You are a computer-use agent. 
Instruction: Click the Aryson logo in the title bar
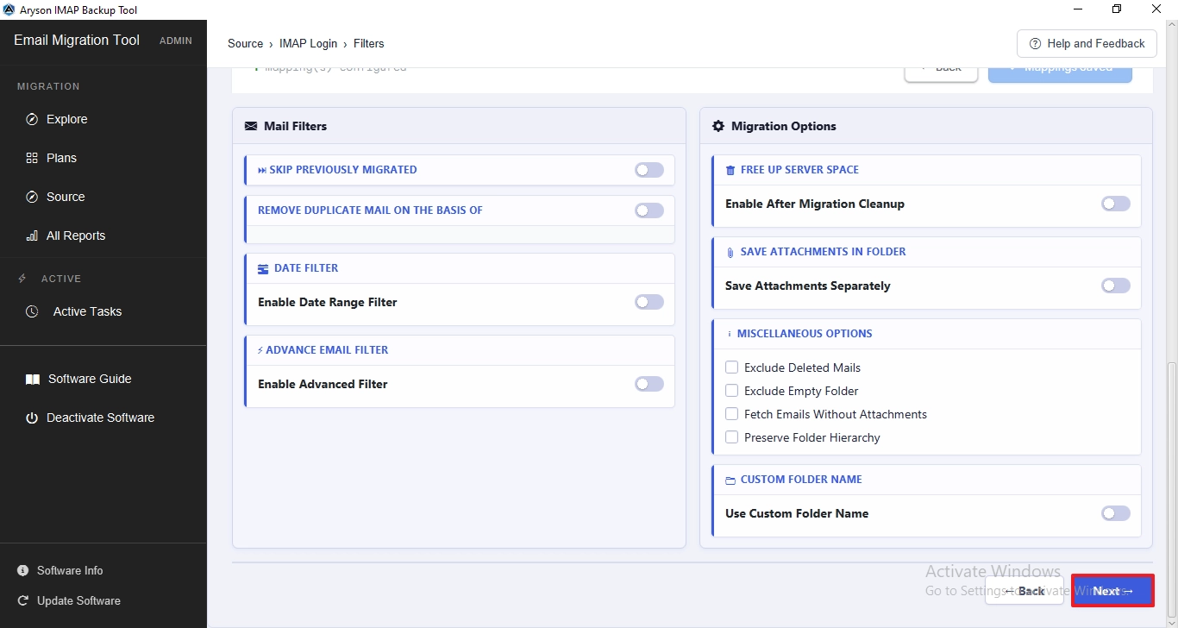pyautogui.click(x=9, y=9)
